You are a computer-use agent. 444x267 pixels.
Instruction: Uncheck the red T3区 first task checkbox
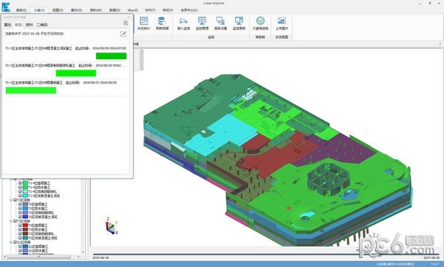(x=20, y=226)
